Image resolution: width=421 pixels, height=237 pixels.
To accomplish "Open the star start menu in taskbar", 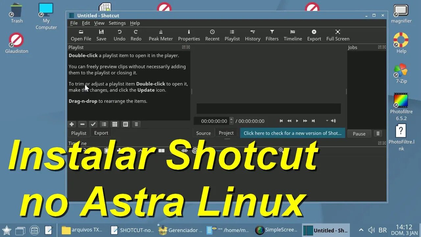I will click(7, 230).
